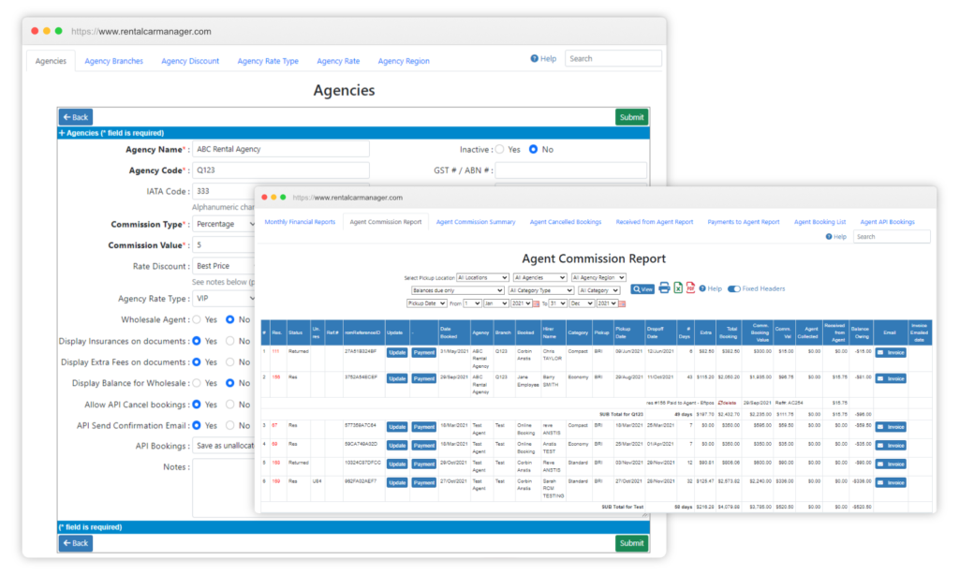Switch to Monthly Financial Reports tab
This screenshot has width=959, height=575.
click(x=300, y=222)
